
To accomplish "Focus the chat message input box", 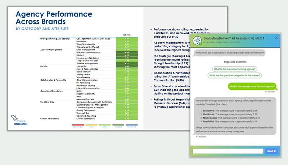I will coord(228,151).
